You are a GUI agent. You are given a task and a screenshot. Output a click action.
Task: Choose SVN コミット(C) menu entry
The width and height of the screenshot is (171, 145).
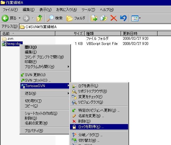45,80
